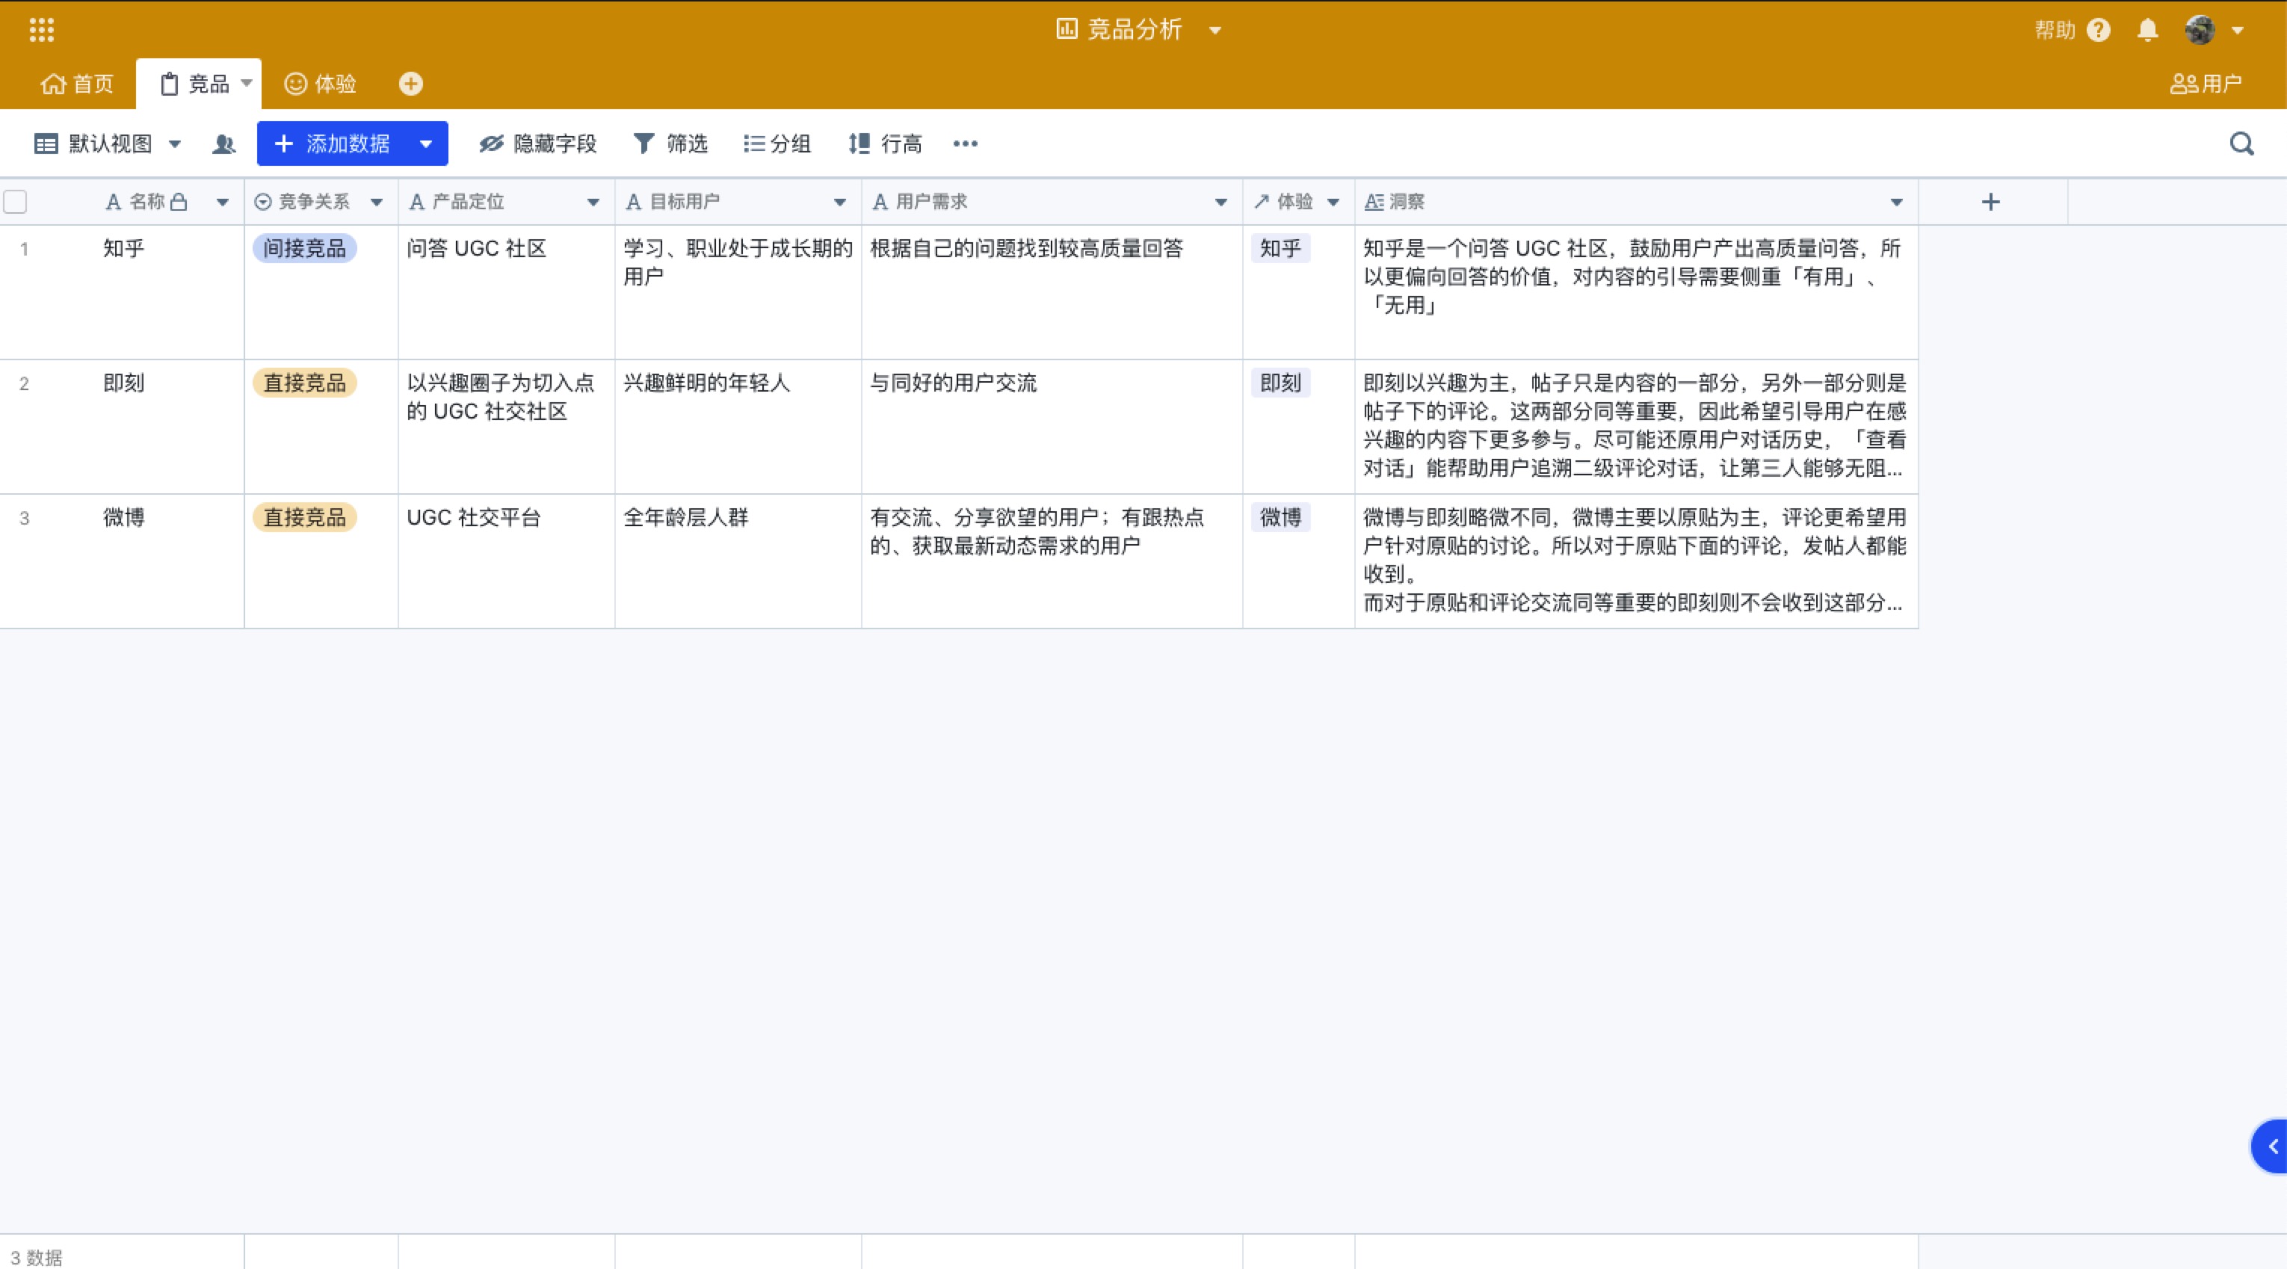Click the notification bell icon
Viewport: 2287px width, 1269px height.
pos(2146,30)
